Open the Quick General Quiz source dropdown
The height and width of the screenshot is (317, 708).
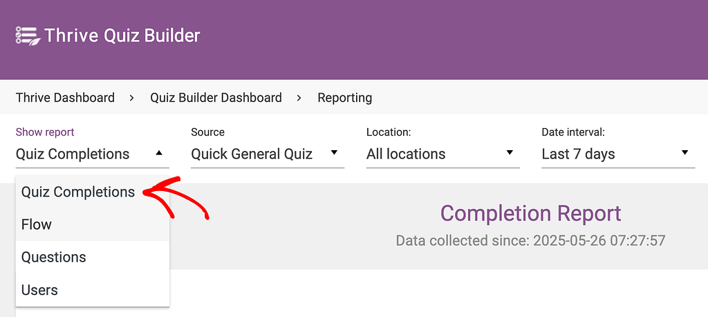click(268, 154)
